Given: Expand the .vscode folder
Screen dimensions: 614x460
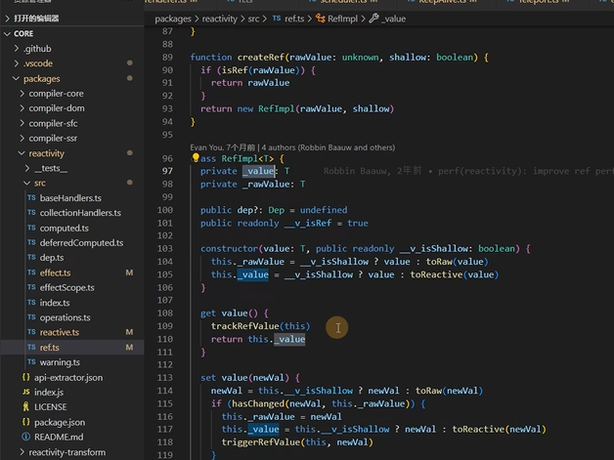Looking at the screenshot, I should coord(17,63).
